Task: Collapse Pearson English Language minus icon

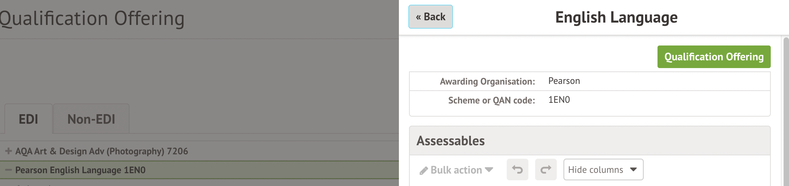Action: tap(8, 170)
